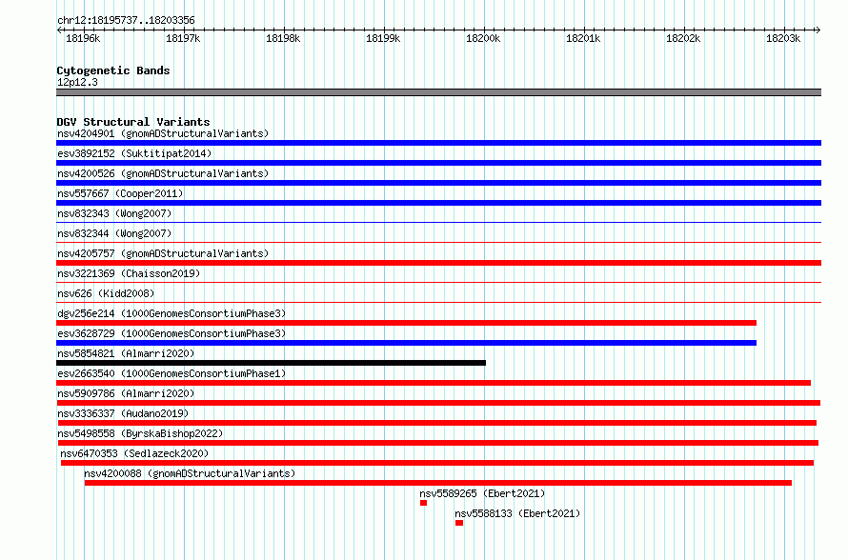Image resolution: width=848 pixels, height=560 pixels.
Task: Open variant label nsv832344 (Wong2007)
Action: (x=114, y=233)
